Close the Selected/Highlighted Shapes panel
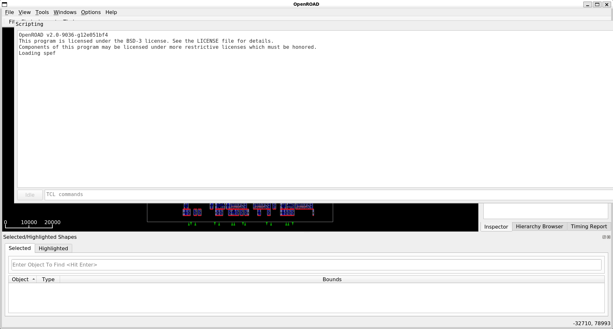Screen dimensions: 613x329 coord(609,237)
